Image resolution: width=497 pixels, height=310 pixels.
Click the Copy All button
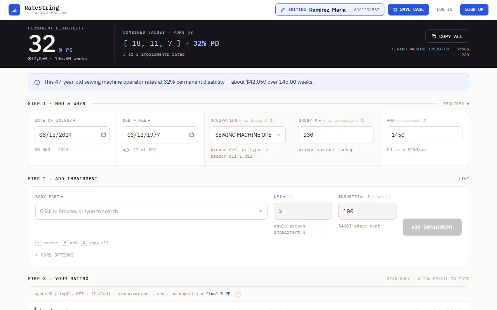point(447,36)
